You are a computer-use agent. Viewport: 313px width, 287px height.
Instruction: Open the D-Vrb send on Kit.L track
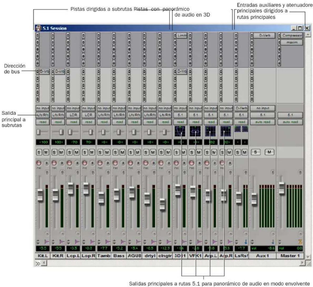point(44,72)
